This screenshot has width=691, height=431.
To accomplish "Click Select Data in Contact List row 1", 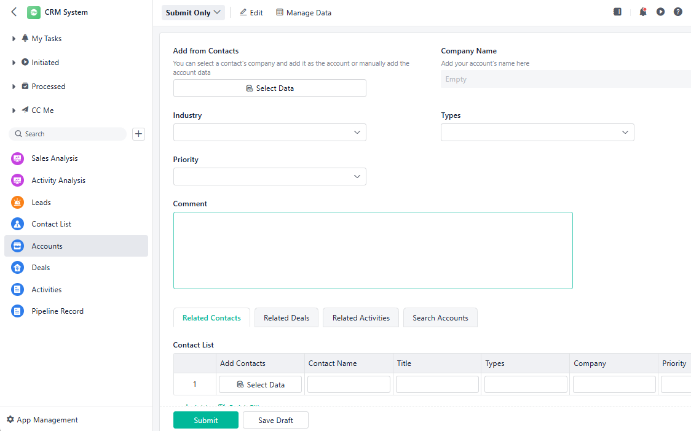I will click(x=261, y=384).
